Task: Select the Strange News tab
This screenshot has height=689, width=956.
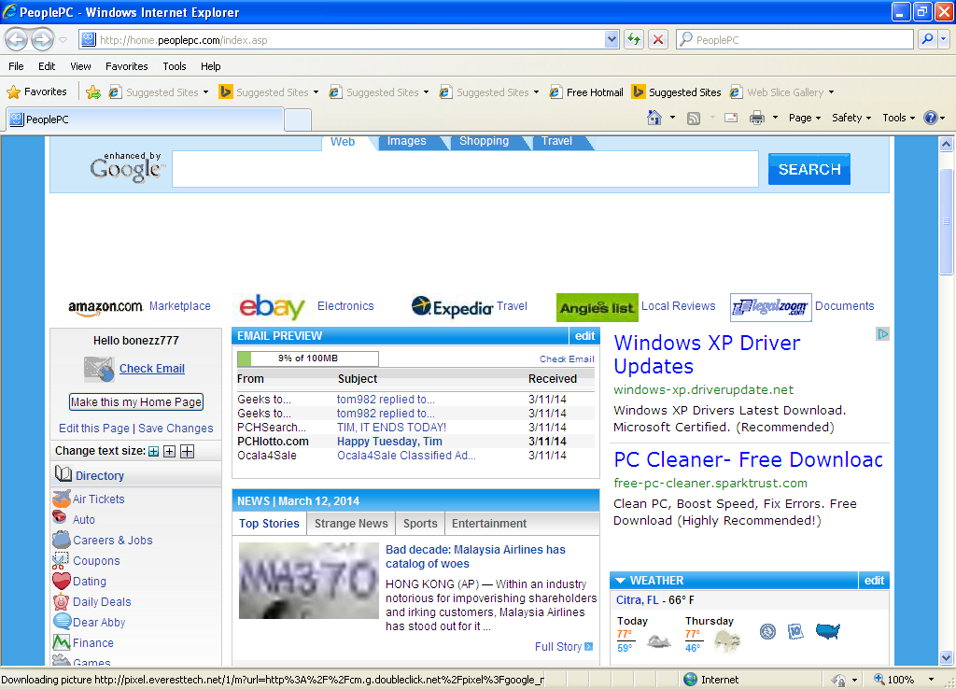Action: coord(351,523)
